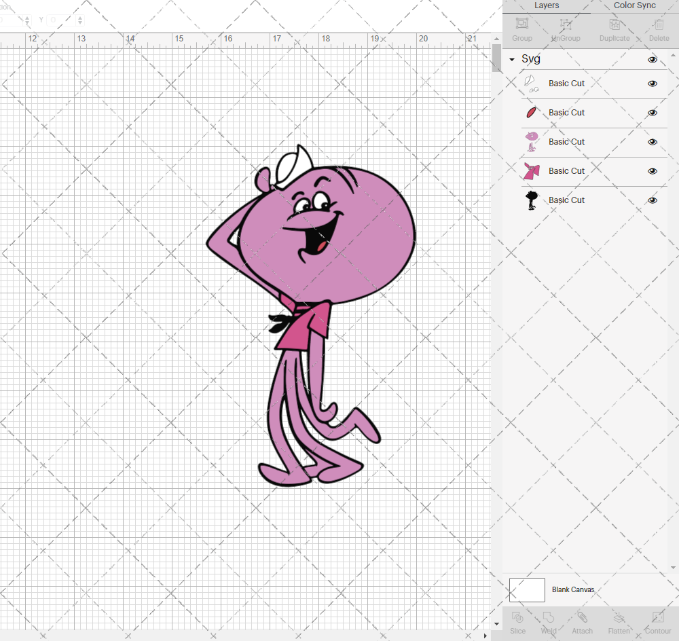Click the Slice tool icon
This screenshot has width=679, height=641.
click(517, 617)
